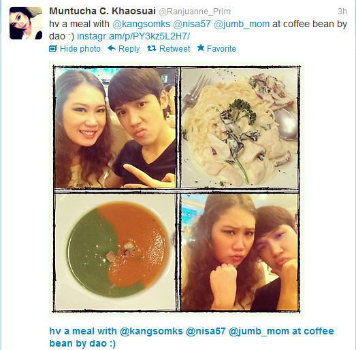Click the Reply arrow icon
Image resolution: width=356 pixels, height=350 pixels.
tap(112, 48)
